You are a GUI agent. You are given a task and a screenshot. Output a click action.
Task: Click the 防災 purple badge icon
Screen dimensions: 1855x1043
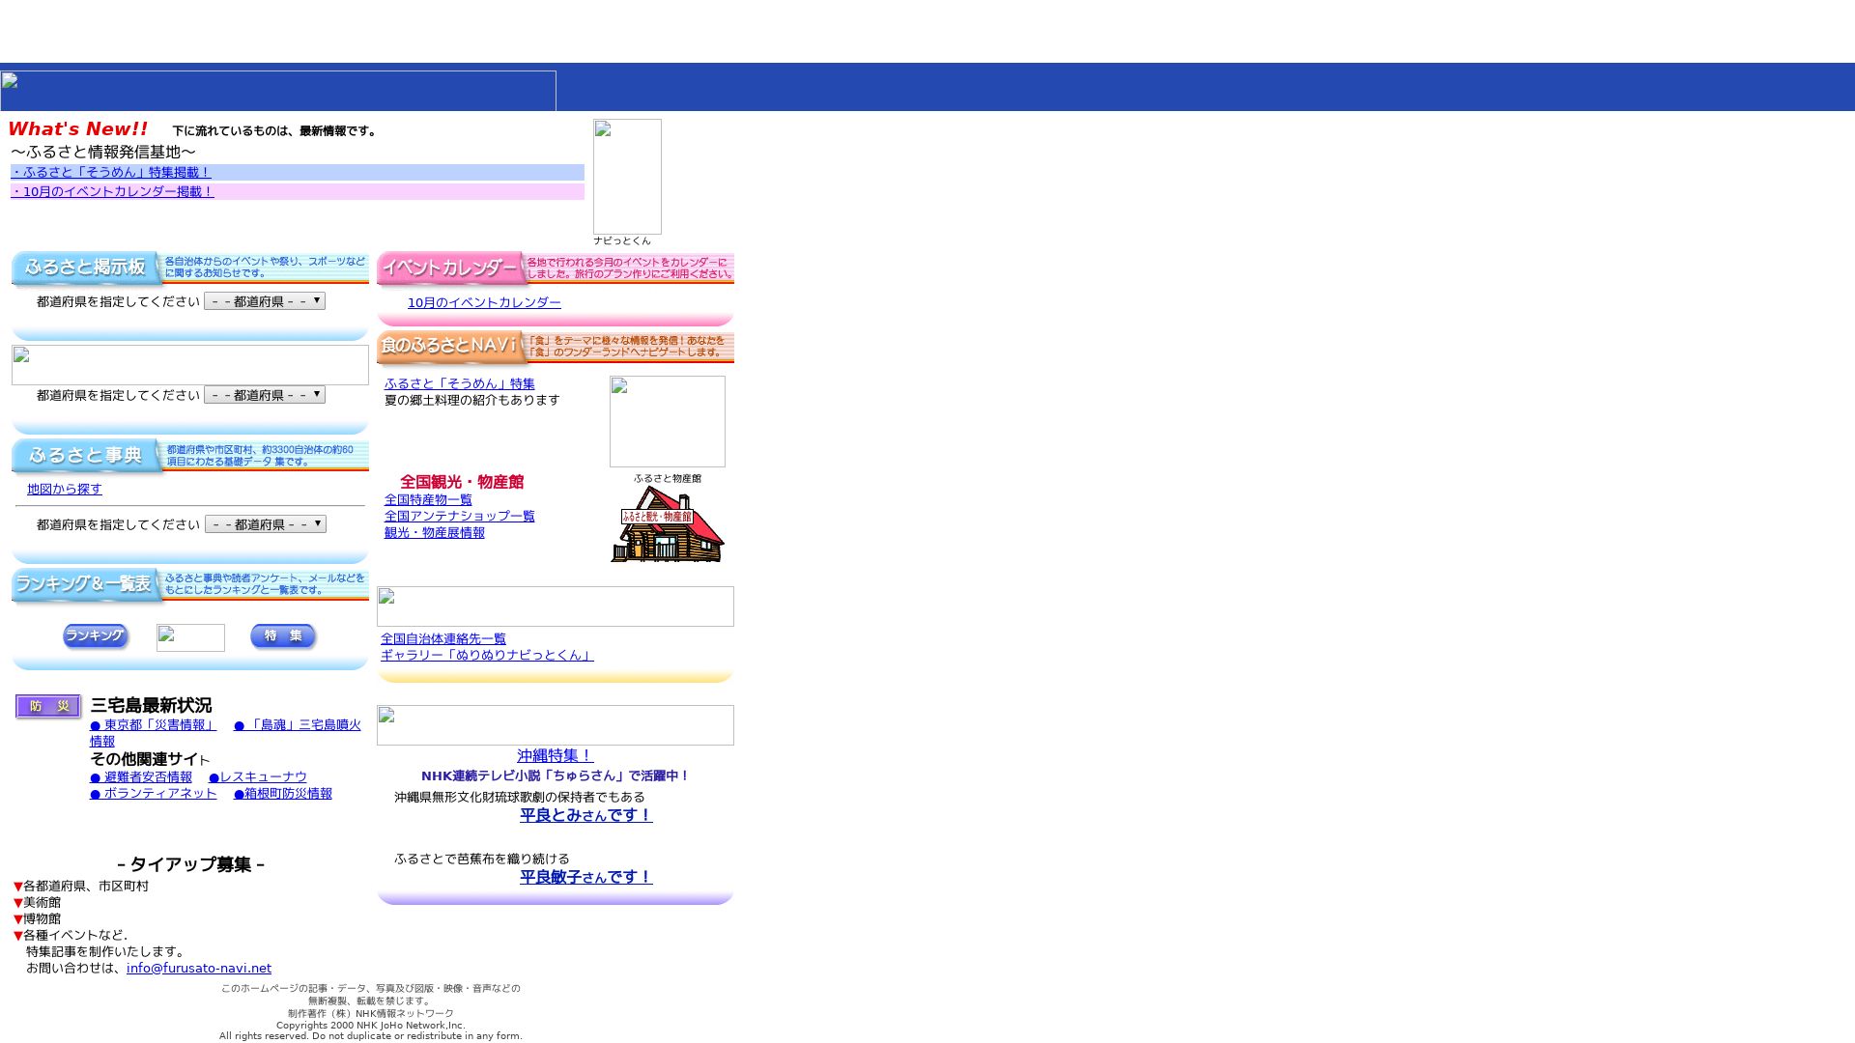[48, 706]
